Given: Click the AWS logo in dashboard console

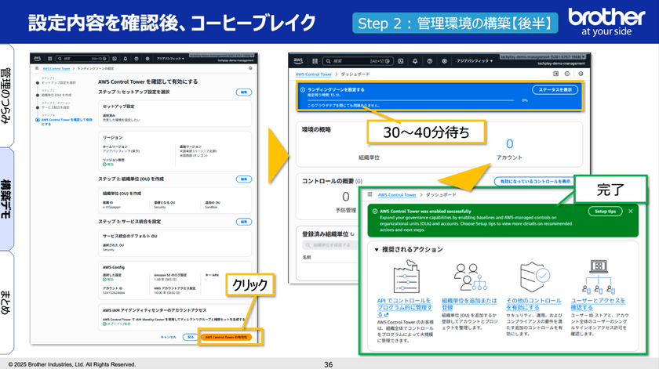Looking at the screenshot, I should pos(299,60).
